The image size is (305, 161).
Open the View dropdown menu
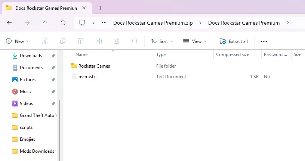(195, 41)
